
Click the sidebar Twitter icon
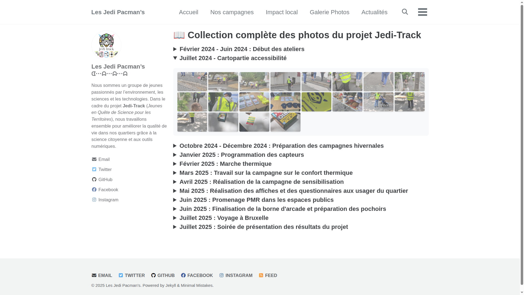94,169
